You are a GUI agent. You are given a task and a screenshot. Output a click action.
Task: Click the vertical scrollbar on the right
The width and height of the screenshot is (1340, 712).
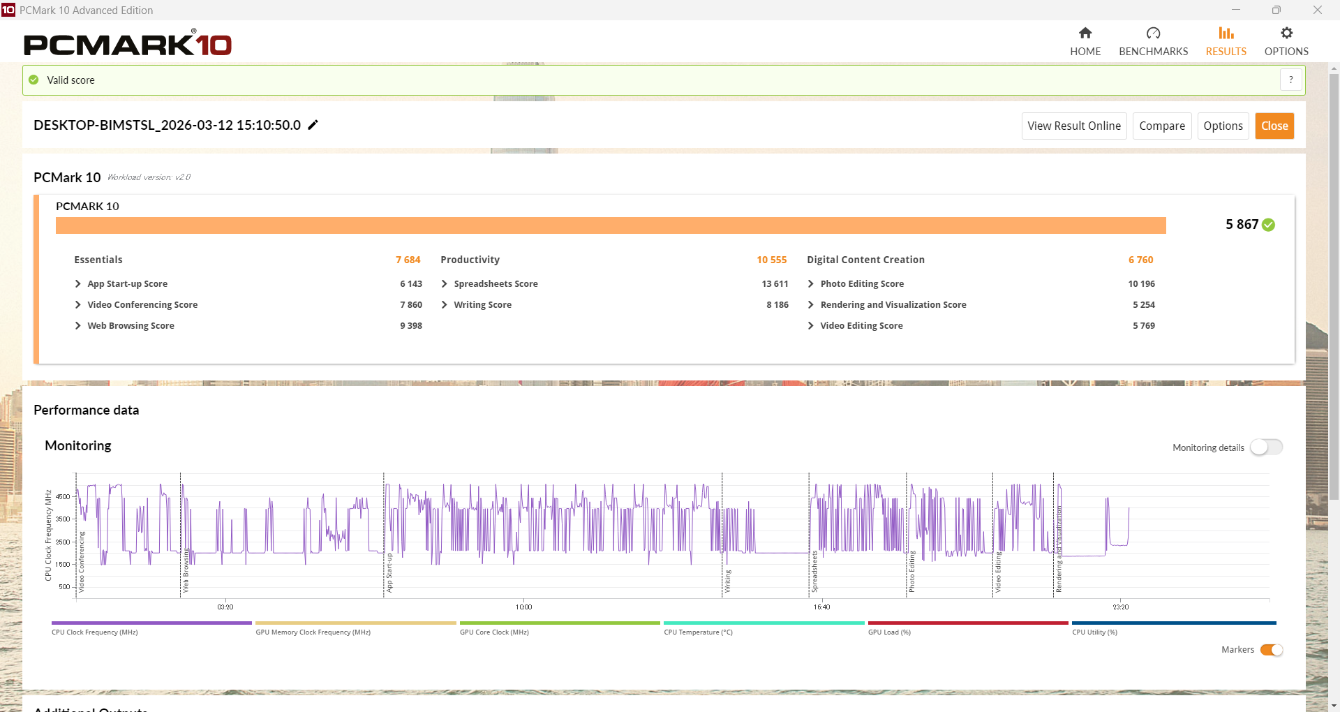[1334, 286]
